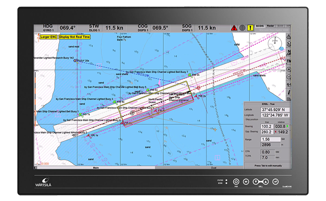
Task: Click the 1:1 original scale icon
Action: pyautogui.click(x=289, y=85)
